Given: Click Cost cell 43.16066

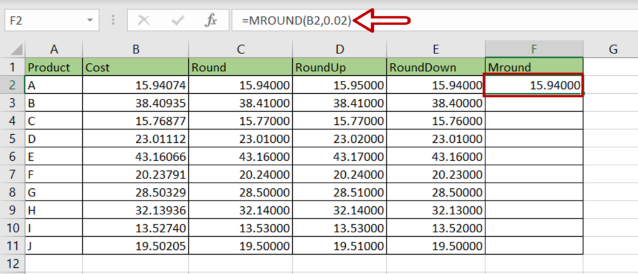Looking at the screenshot, I should [x=135, y=157].
